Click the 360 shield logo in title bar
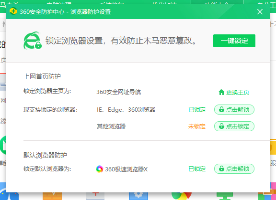This screenshot has height=200, width=276. pyautogui.click(x=13, y=11)
